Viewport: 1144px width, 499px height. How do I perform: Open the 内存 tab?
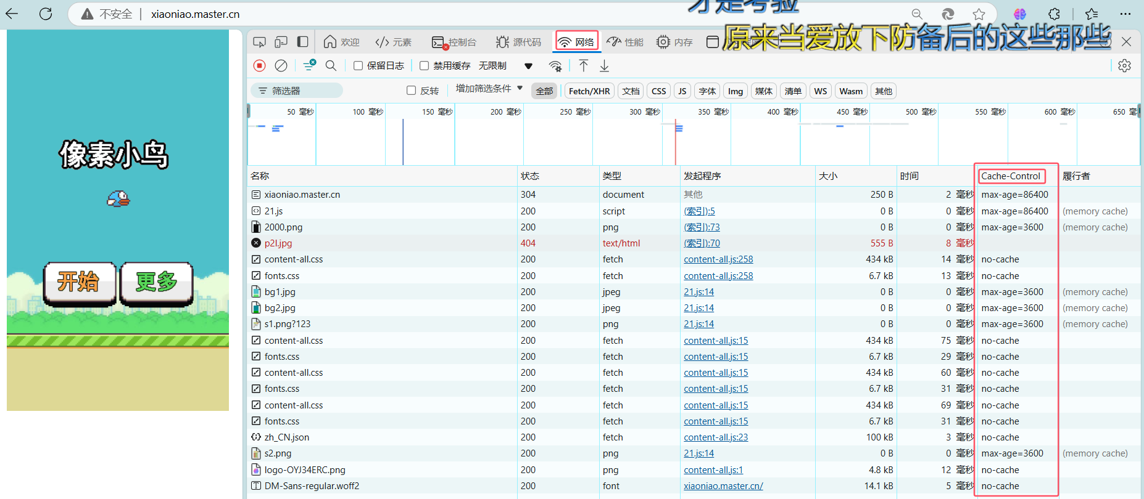click(674, 42)
